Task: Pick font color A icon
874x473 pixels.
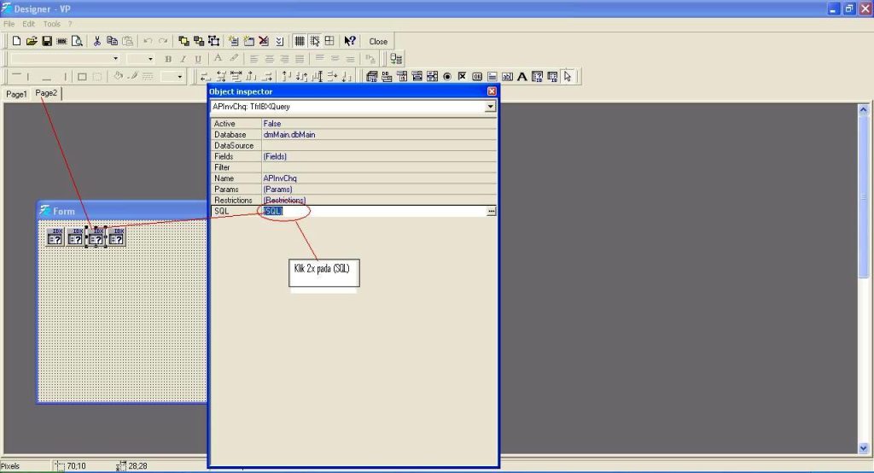Action: click(x=218, y=58)
